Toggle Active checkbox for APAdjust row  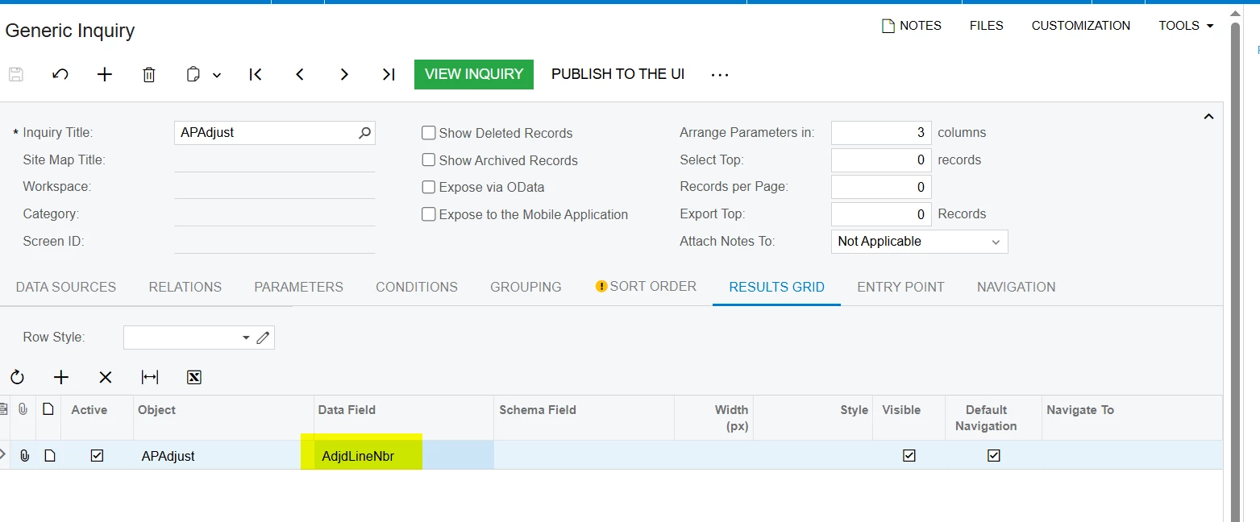point(97,455)
